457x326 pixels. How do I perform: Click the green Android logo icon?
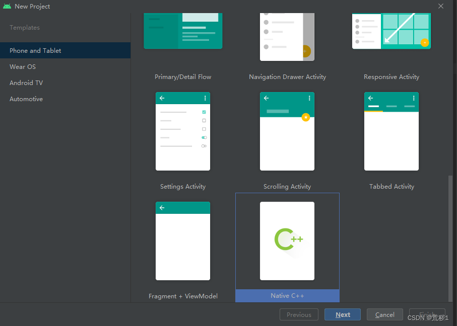7,6
